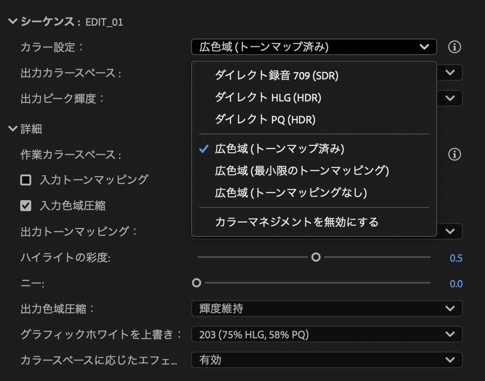Open the 出力色域圧縮 dropdown showing 輝度維持
This screenshot has height=381, width=485.
(x=327, y=308)
